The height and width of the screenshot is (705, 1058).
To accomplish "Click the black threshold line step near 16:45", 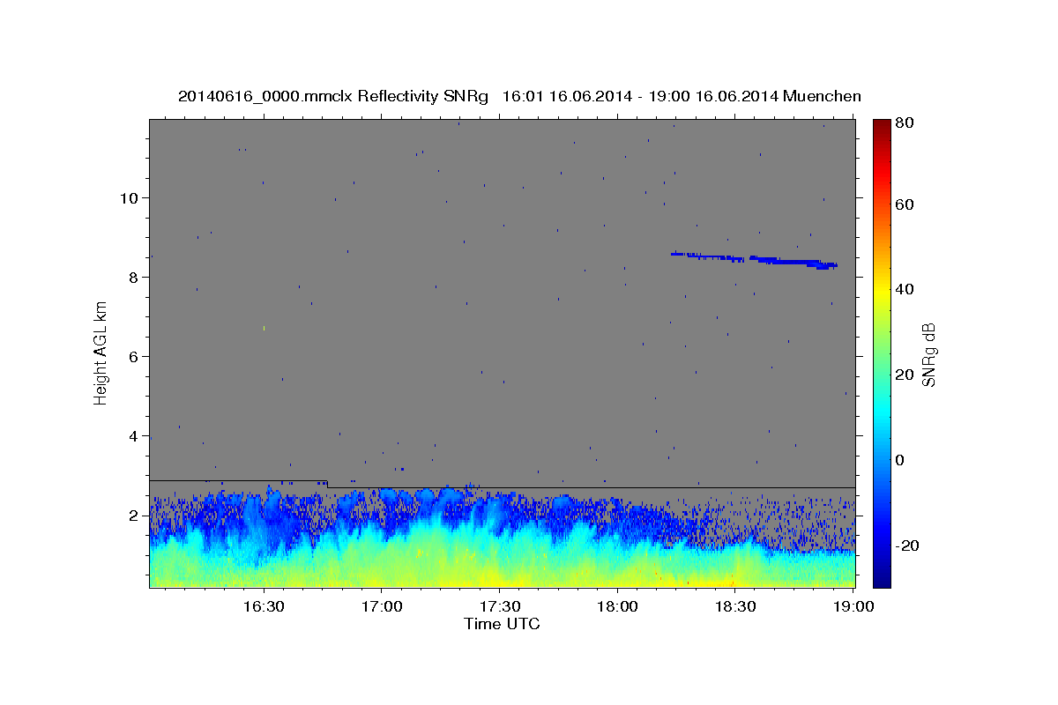I will pyautogui.click(x=327, y=484).
